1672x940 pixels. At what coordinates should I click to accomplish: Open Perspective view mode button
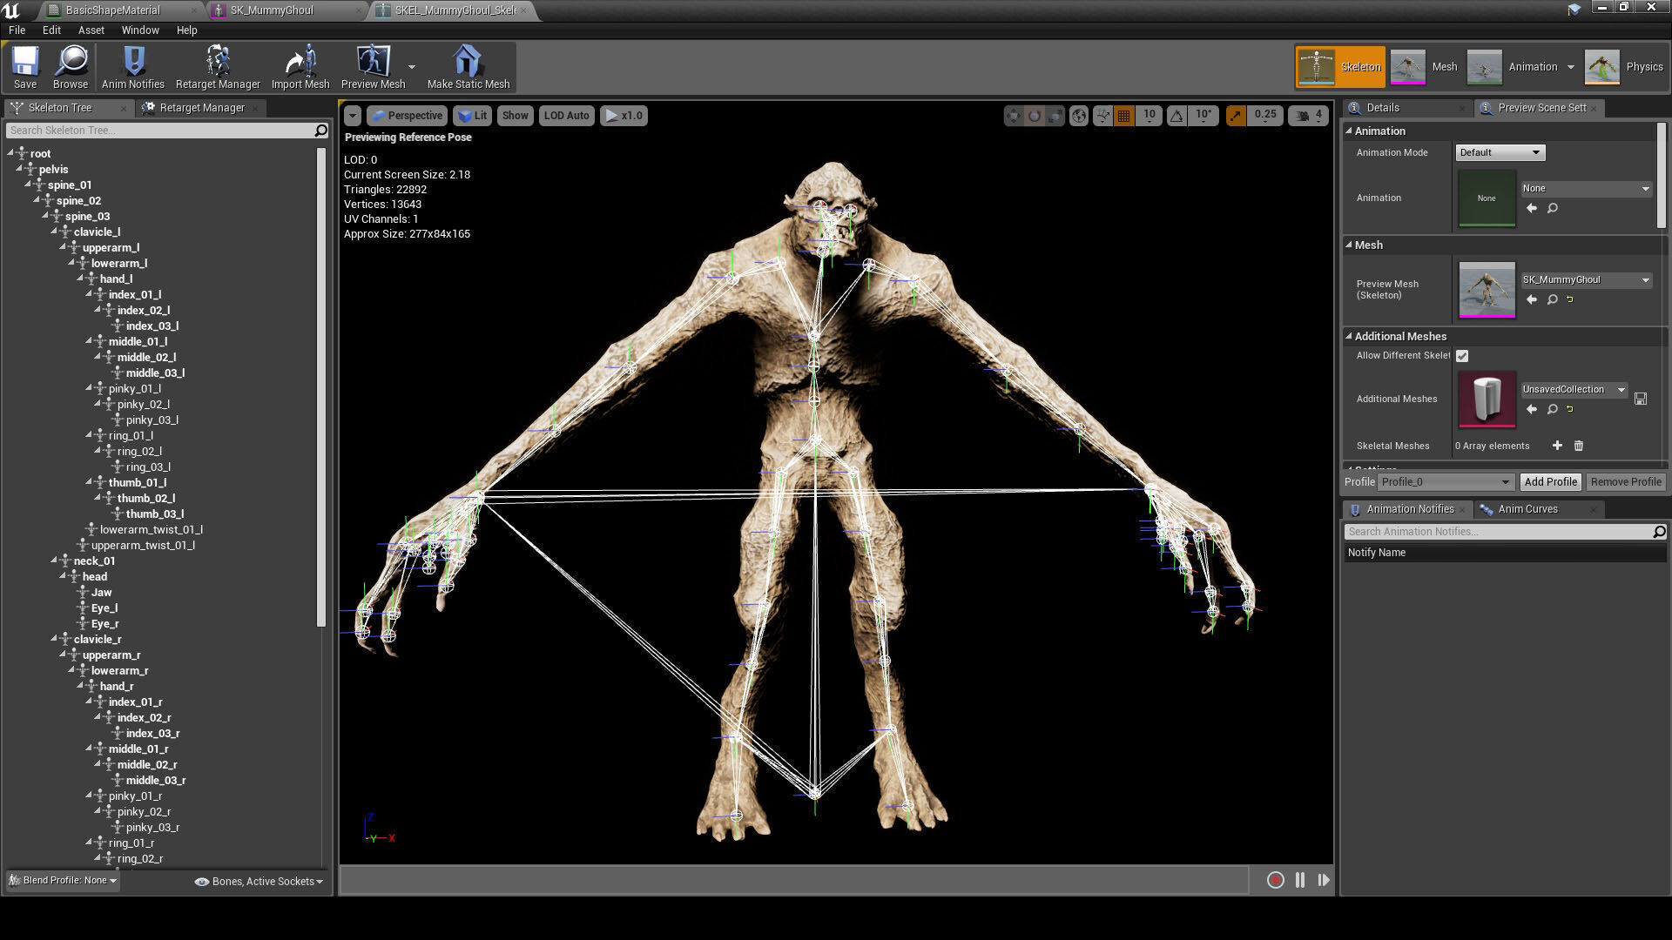(407, 116)
